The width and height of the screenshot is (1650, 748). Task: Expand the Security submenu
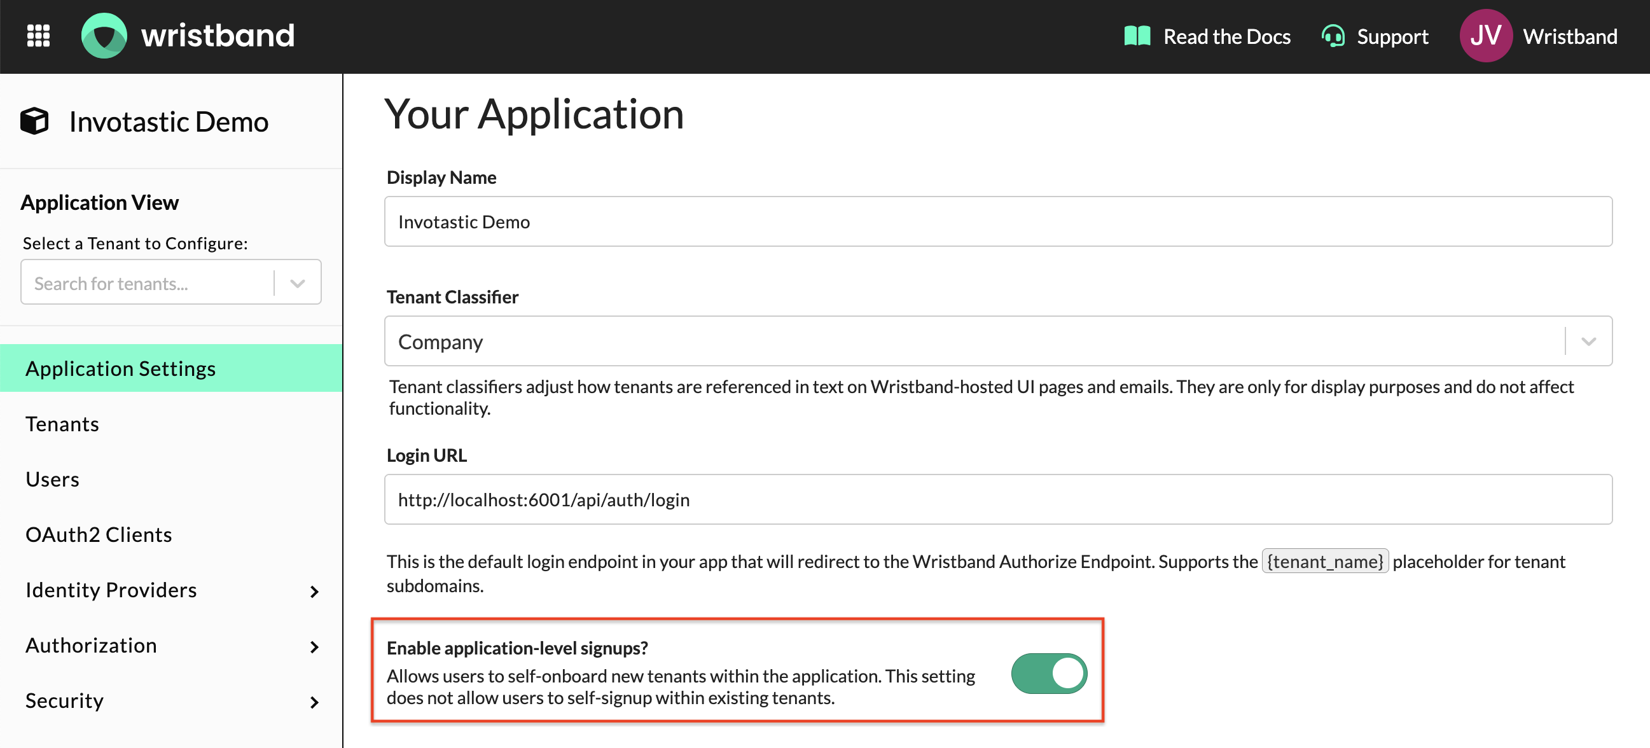pos(314,702)
